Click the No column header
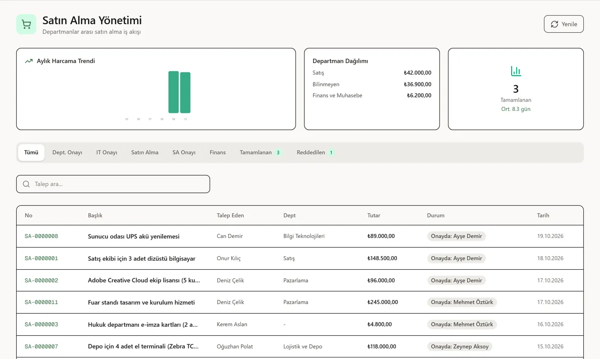 pos(28,215)
